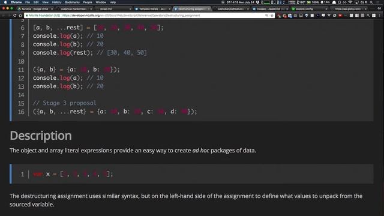The image size is (384, 216).
Task: Click the red YouTube-style extension icon
Action: [340, 16]
